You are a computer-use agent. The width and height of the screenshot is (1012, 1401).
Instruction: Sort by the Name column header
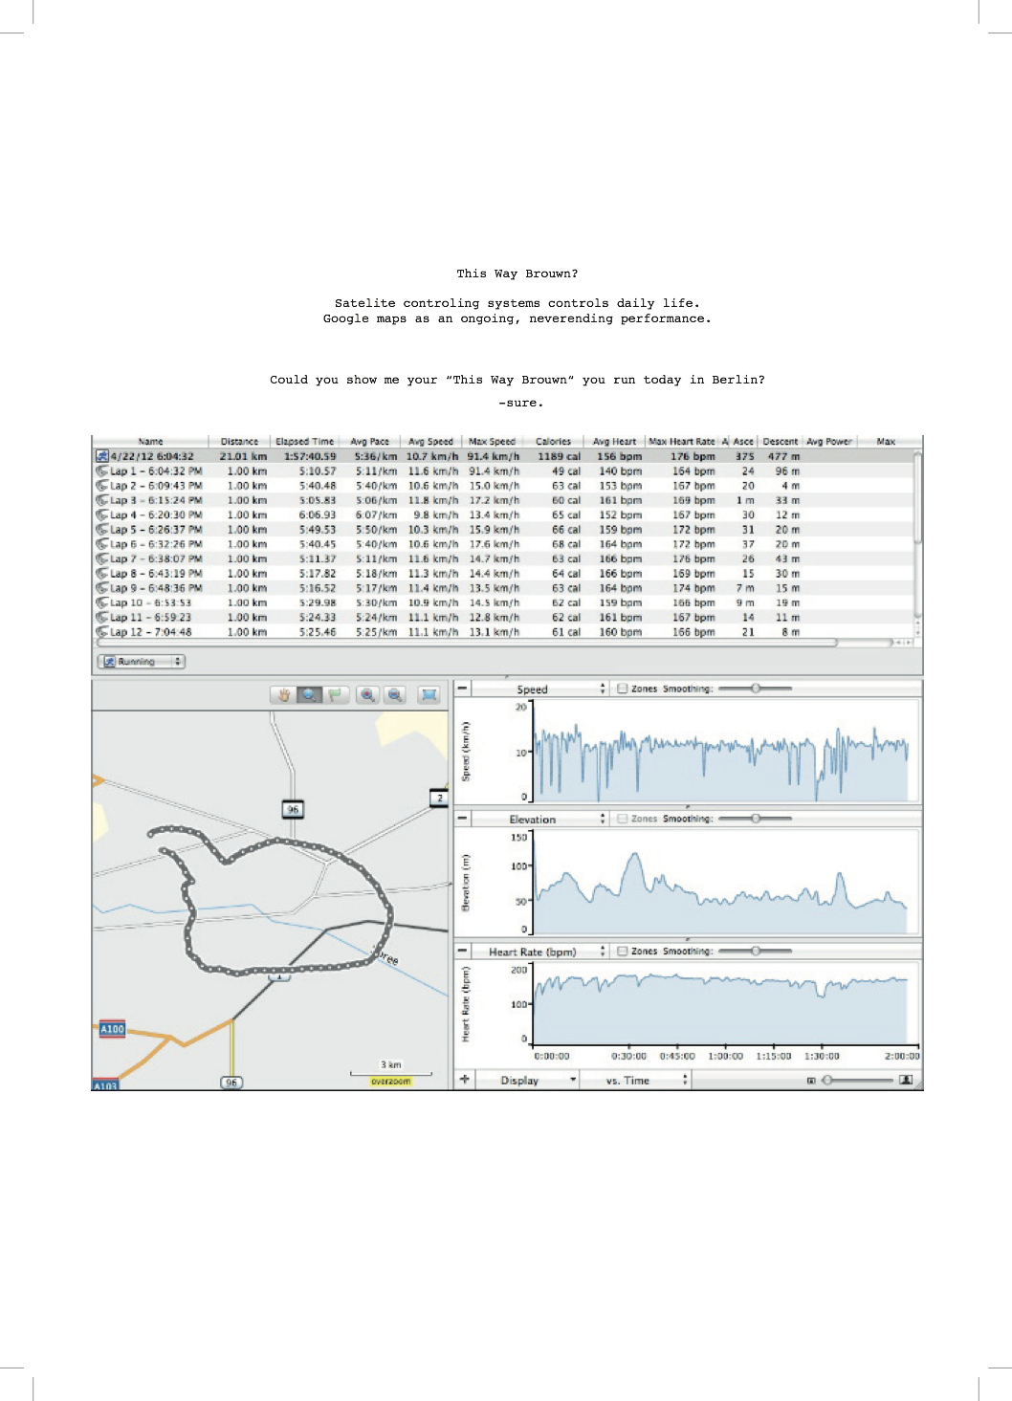(151, 442)
